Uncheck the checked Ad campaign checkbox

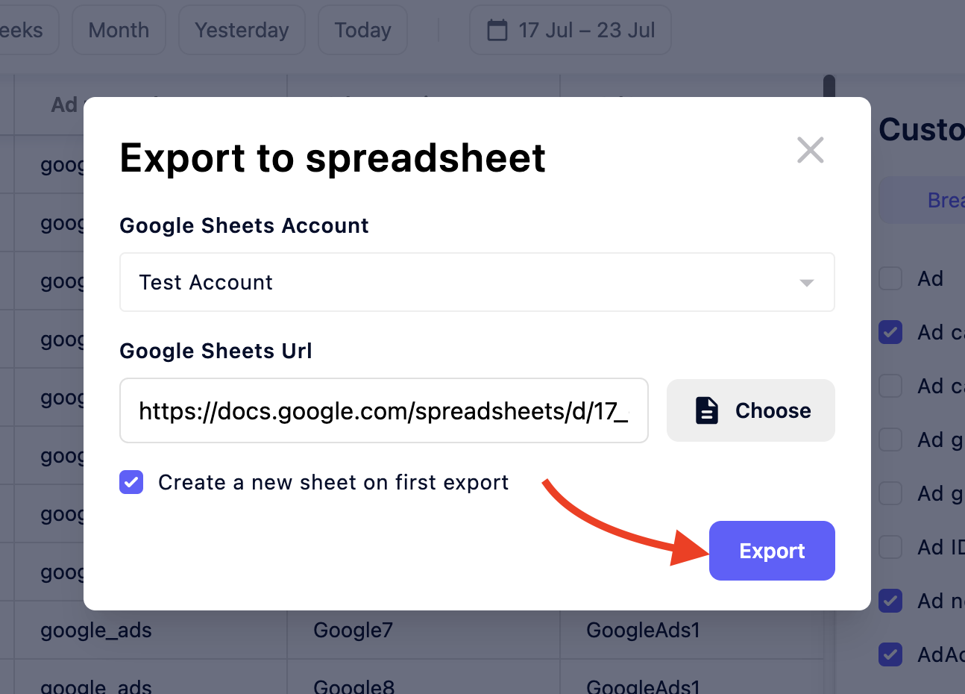tap(890, 332)
